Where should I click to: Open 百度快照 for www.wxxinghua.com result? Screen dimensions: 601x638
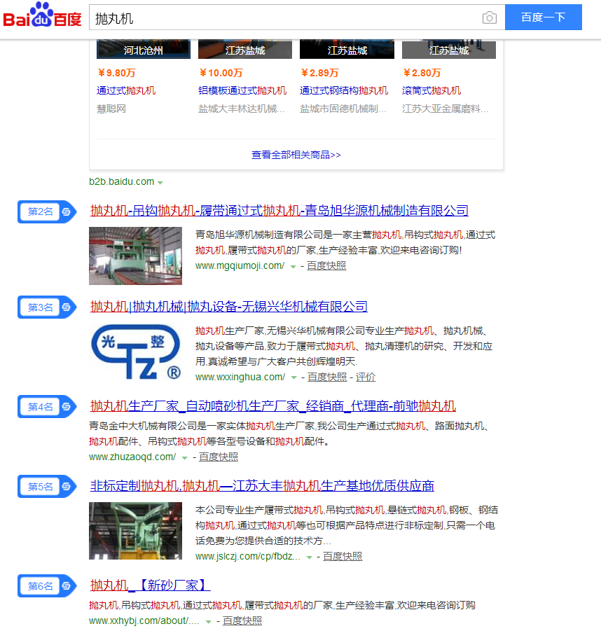(327, 377)
